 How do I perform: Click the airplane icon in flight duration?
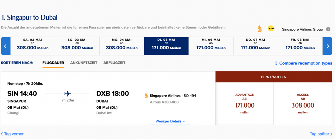pyautogui.click(x=68, y=94)
